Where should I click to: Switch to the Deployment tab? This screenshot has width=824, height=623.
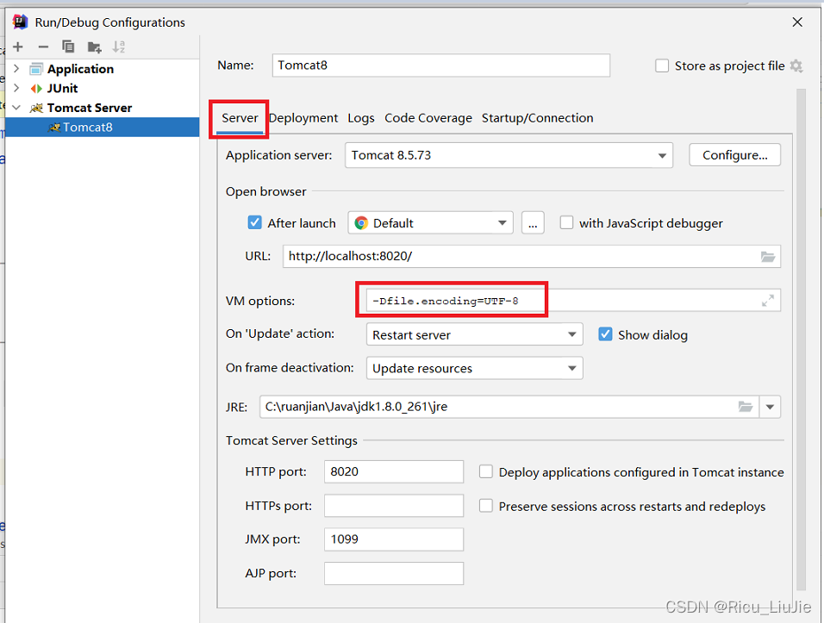[303, 118]
